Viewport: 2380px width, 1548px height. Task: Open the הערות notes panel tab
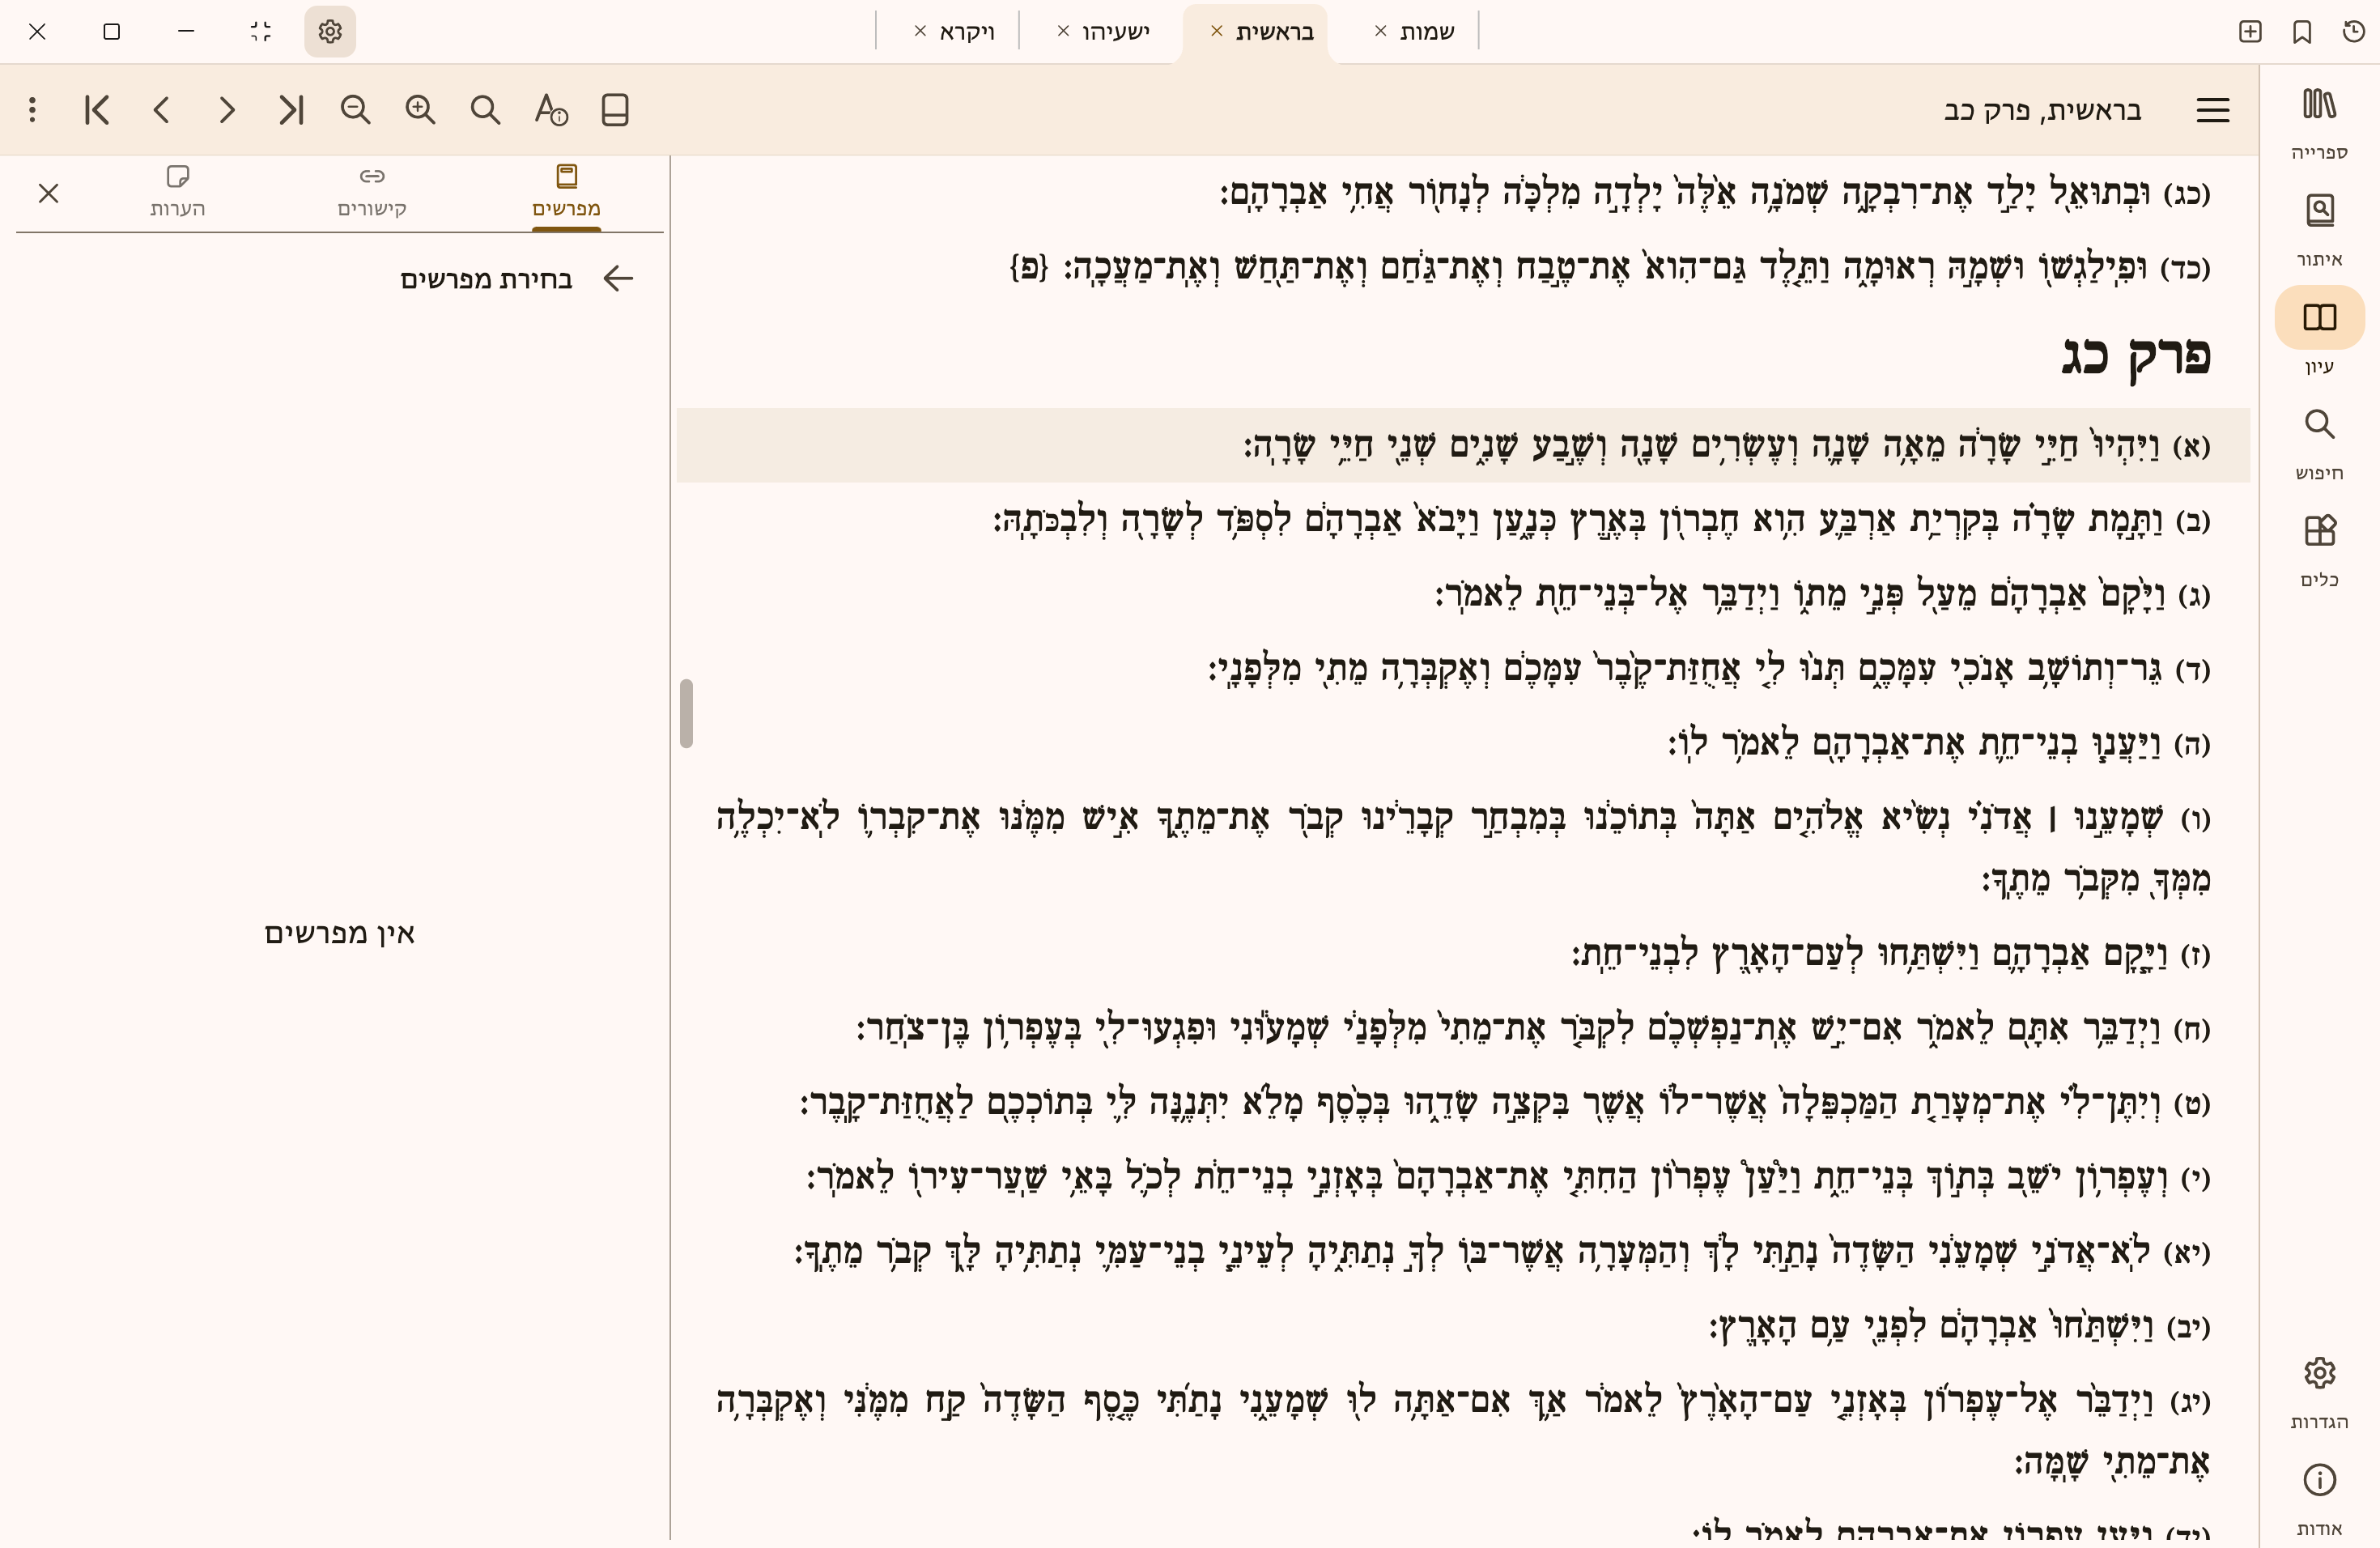177,191
